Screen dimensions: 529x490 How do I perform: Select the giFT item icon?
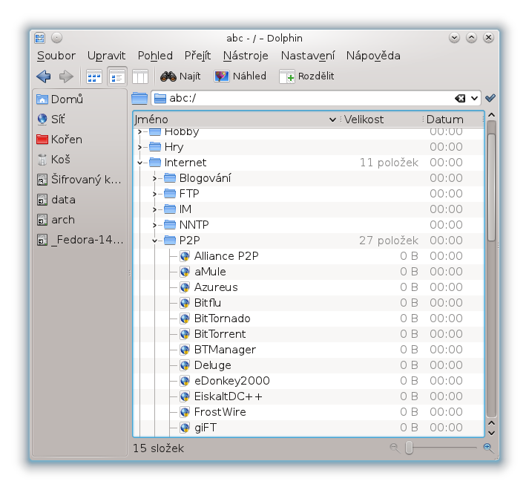185,428
